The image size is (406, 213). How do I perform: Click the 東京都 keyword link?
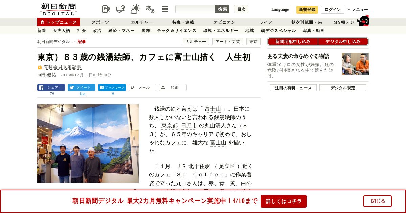(x=170, y=126)
